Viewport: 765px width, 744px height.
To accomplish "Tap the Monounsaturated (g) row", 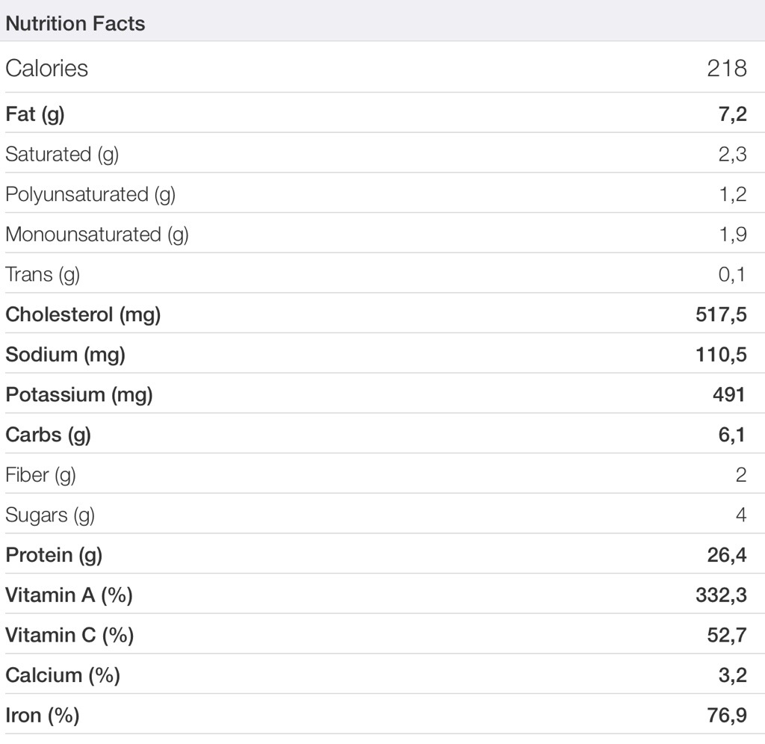I will (x=97, y=235).
